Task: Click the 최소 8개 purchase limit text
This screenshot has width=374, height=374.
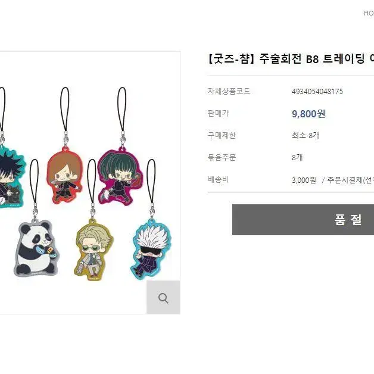Action: pos(306,135)
